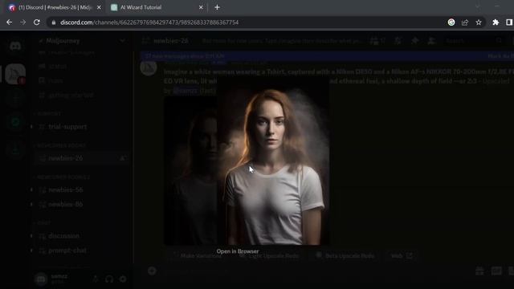Open User Settings gear

coord(123,279)
